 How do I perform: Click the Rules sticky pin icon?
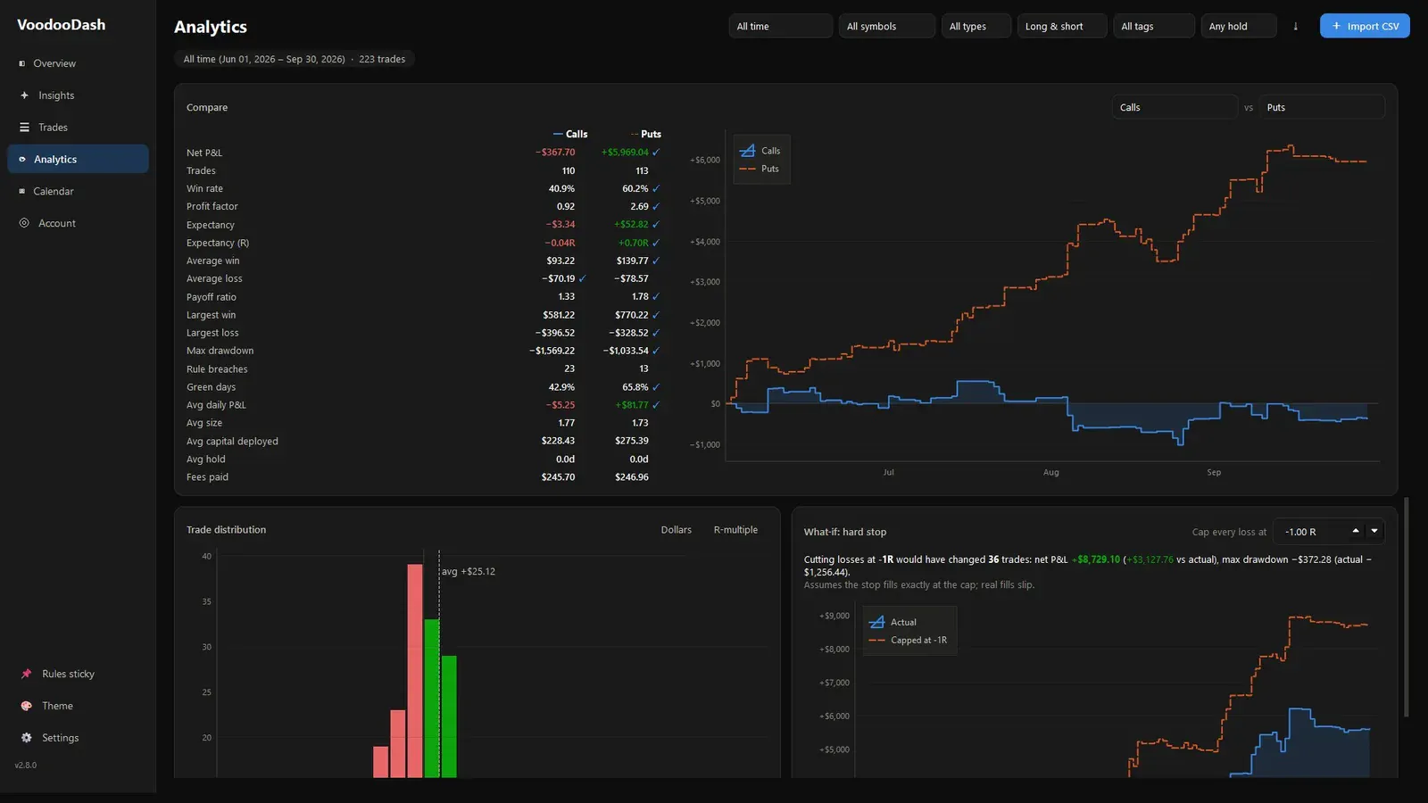pyautogui.click(x=26, y=674)
